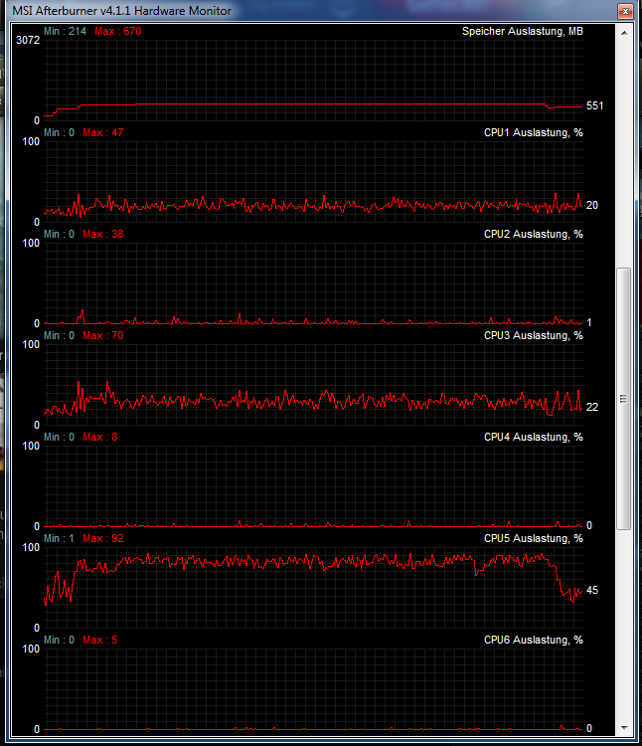Click the 'CPU6 Auslastung, %' graph title

[x=534, y=640]
